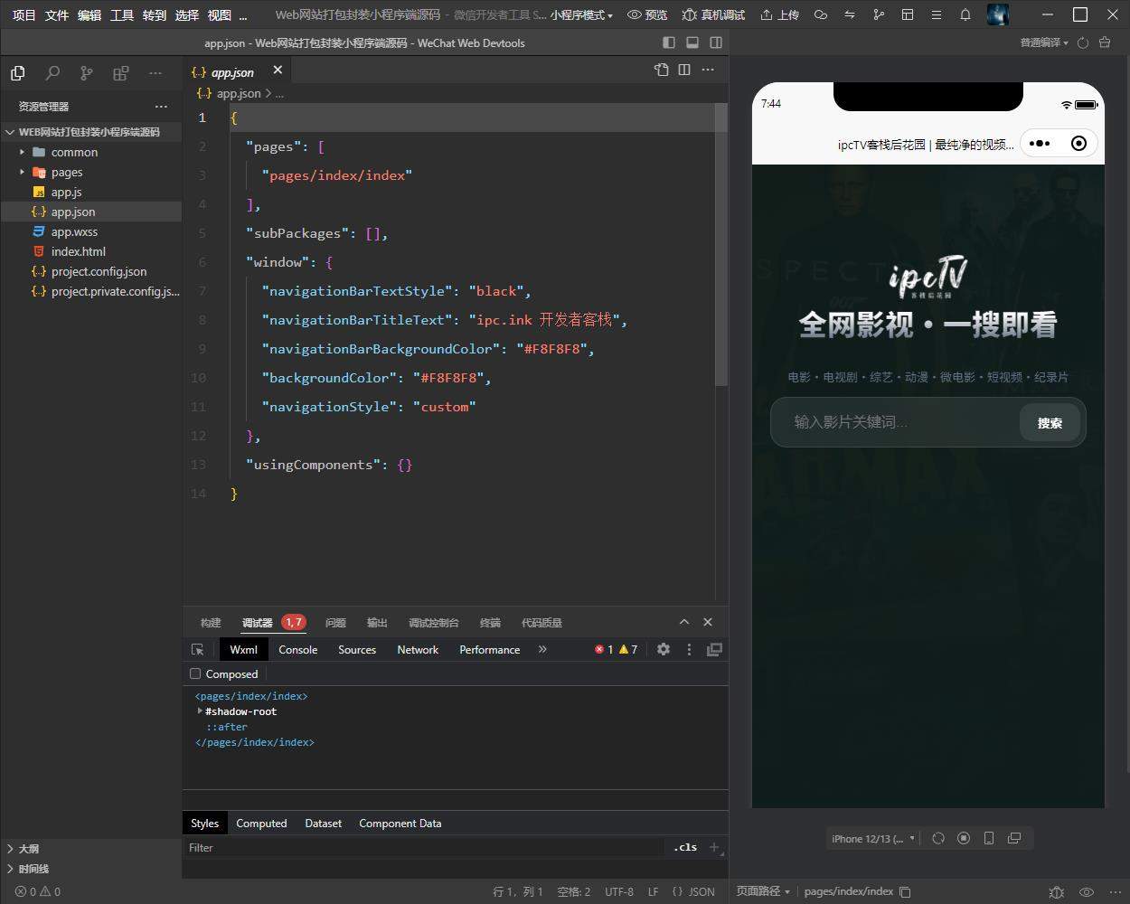Click the 搜索 search button in simulator
The height and width of the screenshot is (904, 1130).
pos(1050,422)
